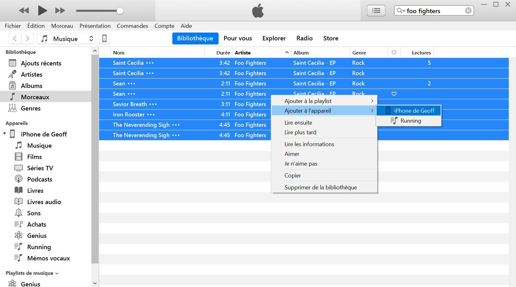Open the Musique media type dropdown
516x287 pixels.
(x=66, y=38)
